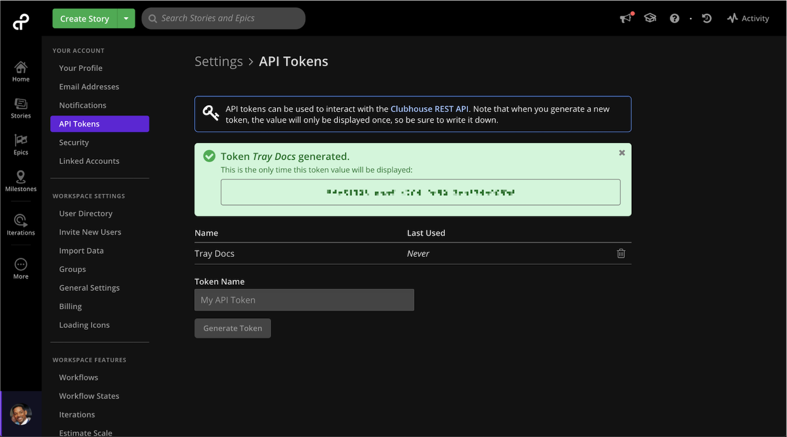Click the help question mark icon
The image size is (787, 437).
[x=675, y=18]
